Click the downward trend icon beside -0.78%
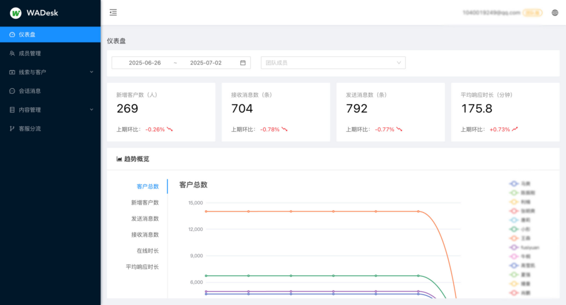Viewport: 566px width, 305px height. coord(285,129)
